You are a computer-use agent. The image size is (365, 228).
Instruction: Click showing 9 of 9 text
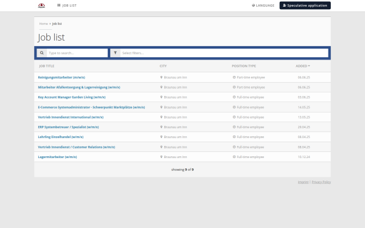(x=182, y=170)
